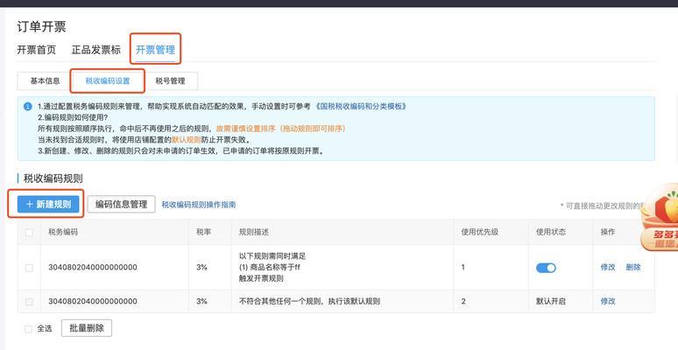Image resolution: width=678 pixels, height=350 pixels.
Task: Click the 操作 column header
Action: [608, 232]
